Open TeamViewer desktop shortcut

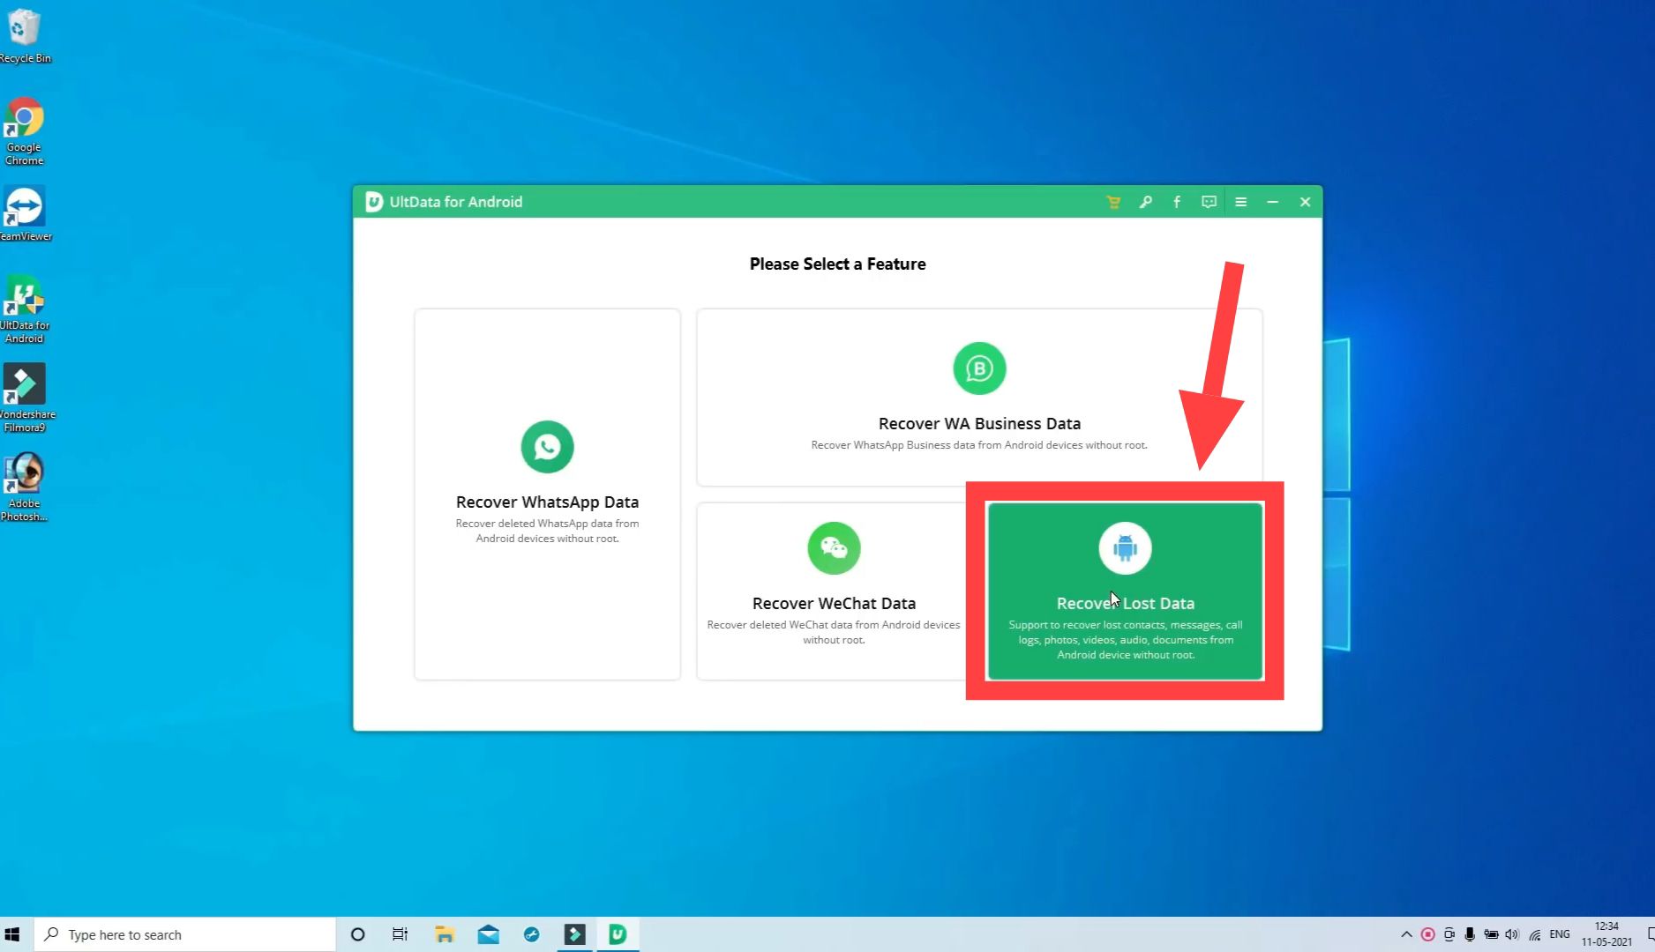pyautogui.click(x=25, y=214)
